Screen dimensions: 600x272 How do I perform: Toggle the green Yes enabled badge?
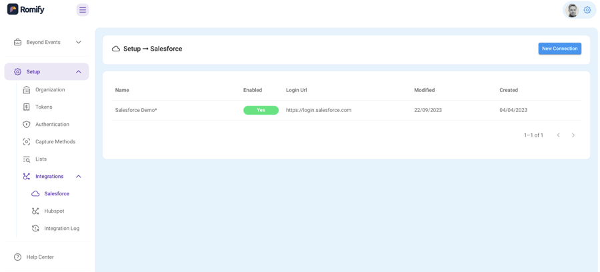pos(261,110)
